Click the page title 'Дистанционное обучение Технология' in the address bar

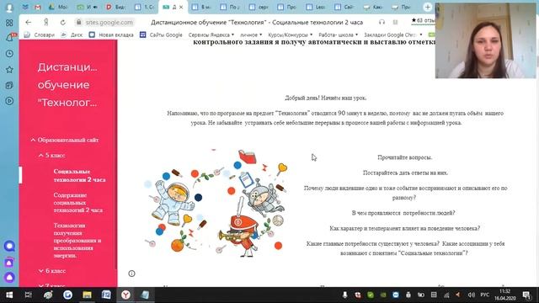(x=257, y=23)
